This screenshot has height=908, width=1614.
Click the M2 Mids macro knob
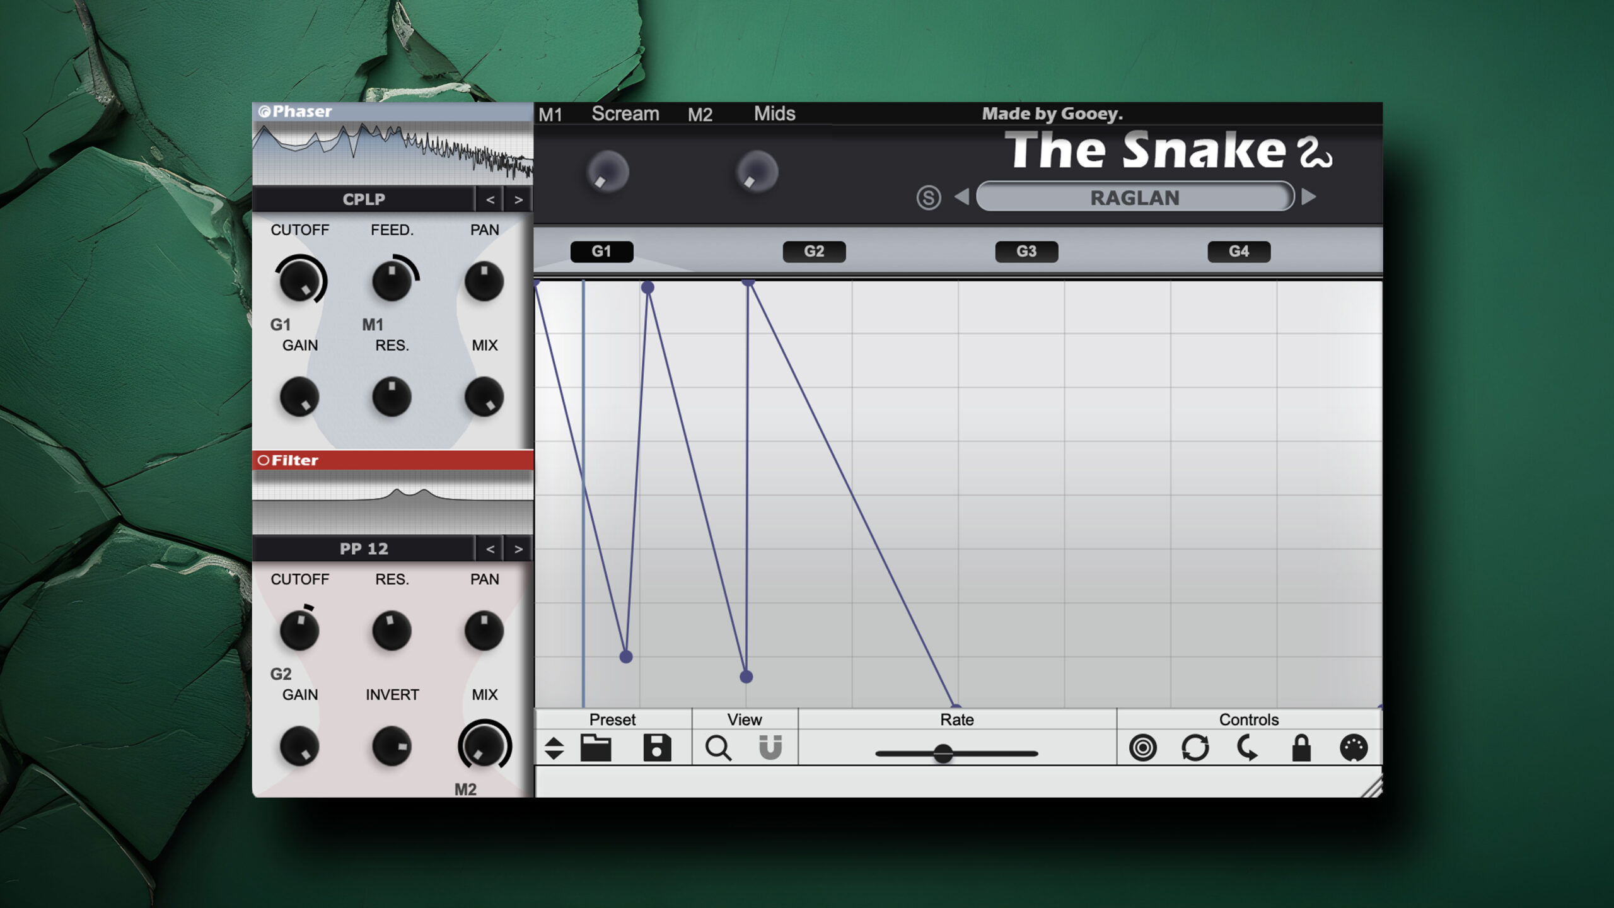tap(757, 172)
